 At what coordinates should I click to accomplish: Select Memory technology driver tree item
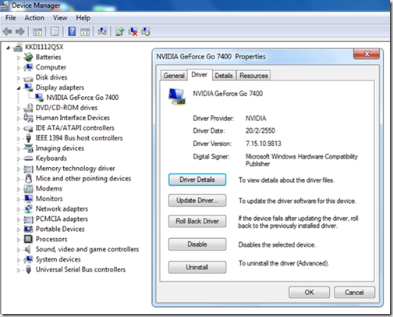(75, 169)
